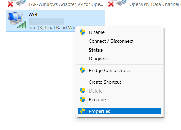Select the OpenVPN Data Channel connection item
Viewport: 181px width, 130px height.
pos(144,4)
